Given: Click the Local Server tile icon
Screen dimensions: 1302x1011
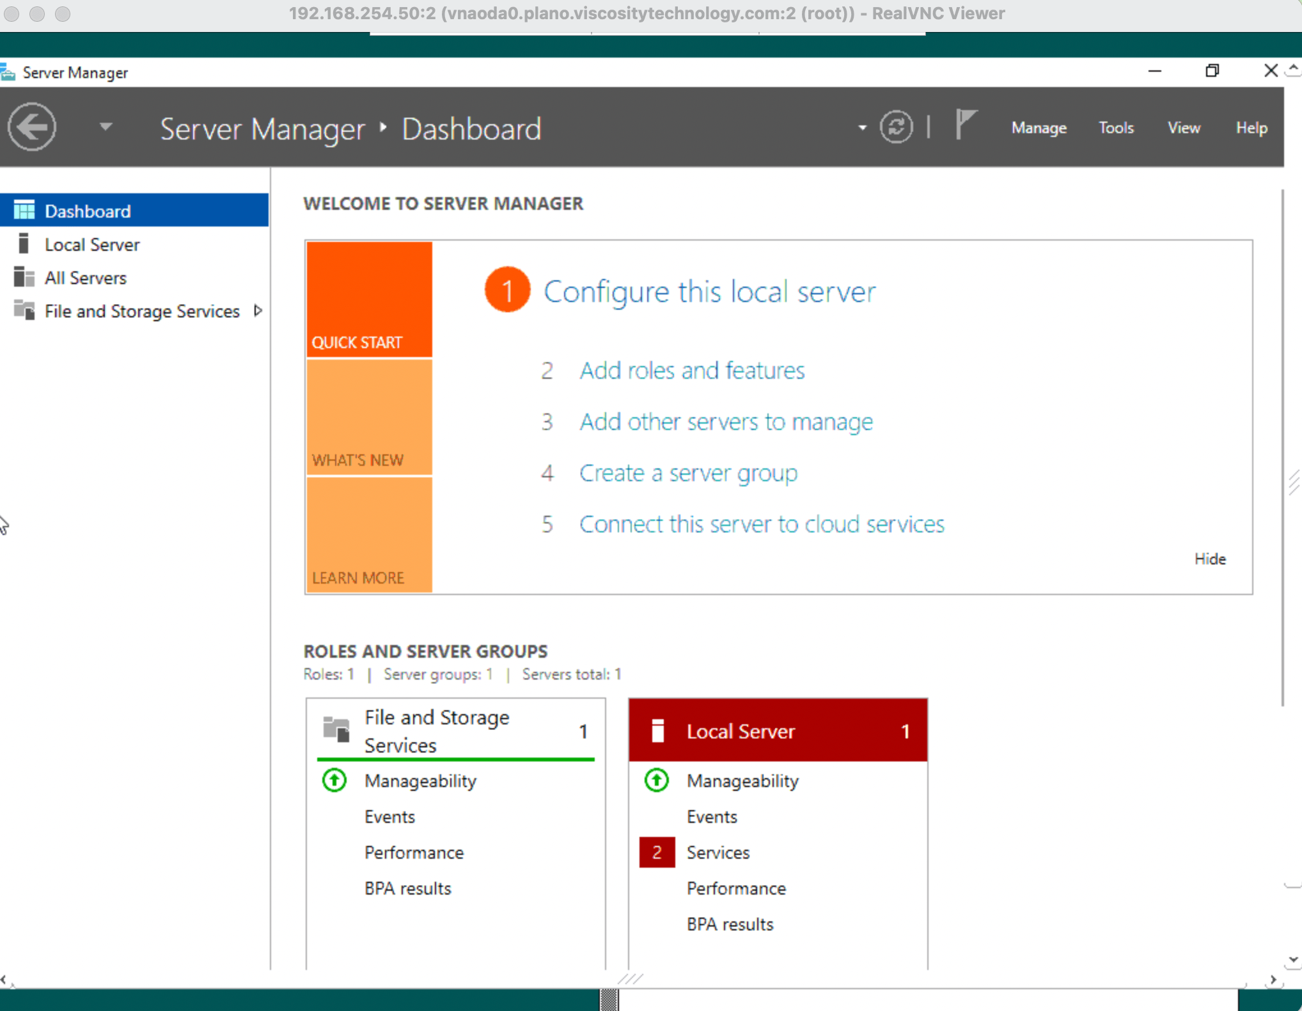Looking at the screenshot, I should 657,731.
